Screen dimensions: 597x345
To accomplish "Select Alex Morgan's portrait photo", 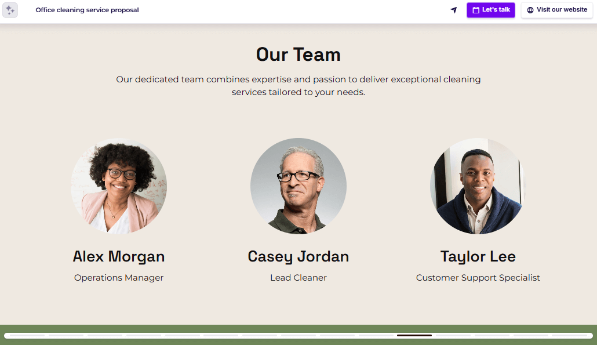I will click(x=119, y=186).
